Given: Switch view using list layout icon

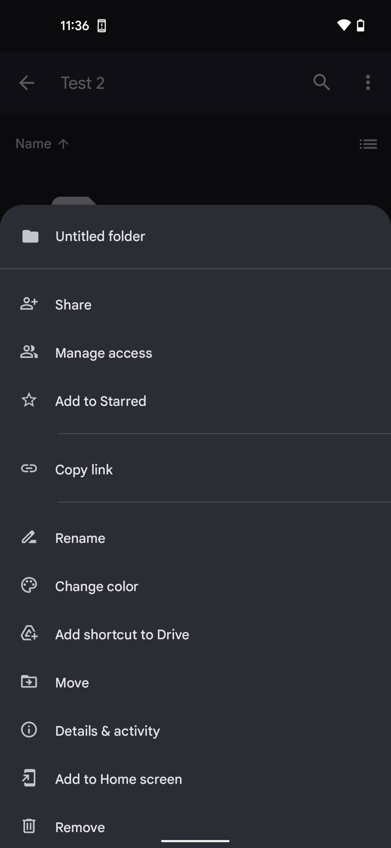Looking at the screenshot, I should click(x=368, y=144).
